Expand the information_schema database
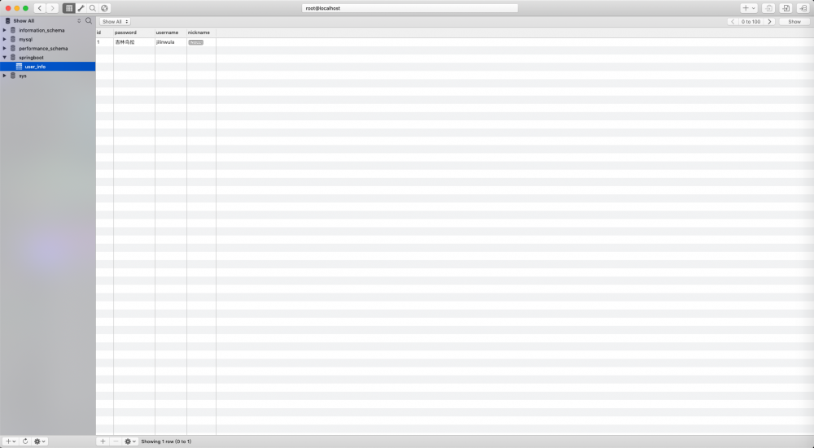 (5, 30)
